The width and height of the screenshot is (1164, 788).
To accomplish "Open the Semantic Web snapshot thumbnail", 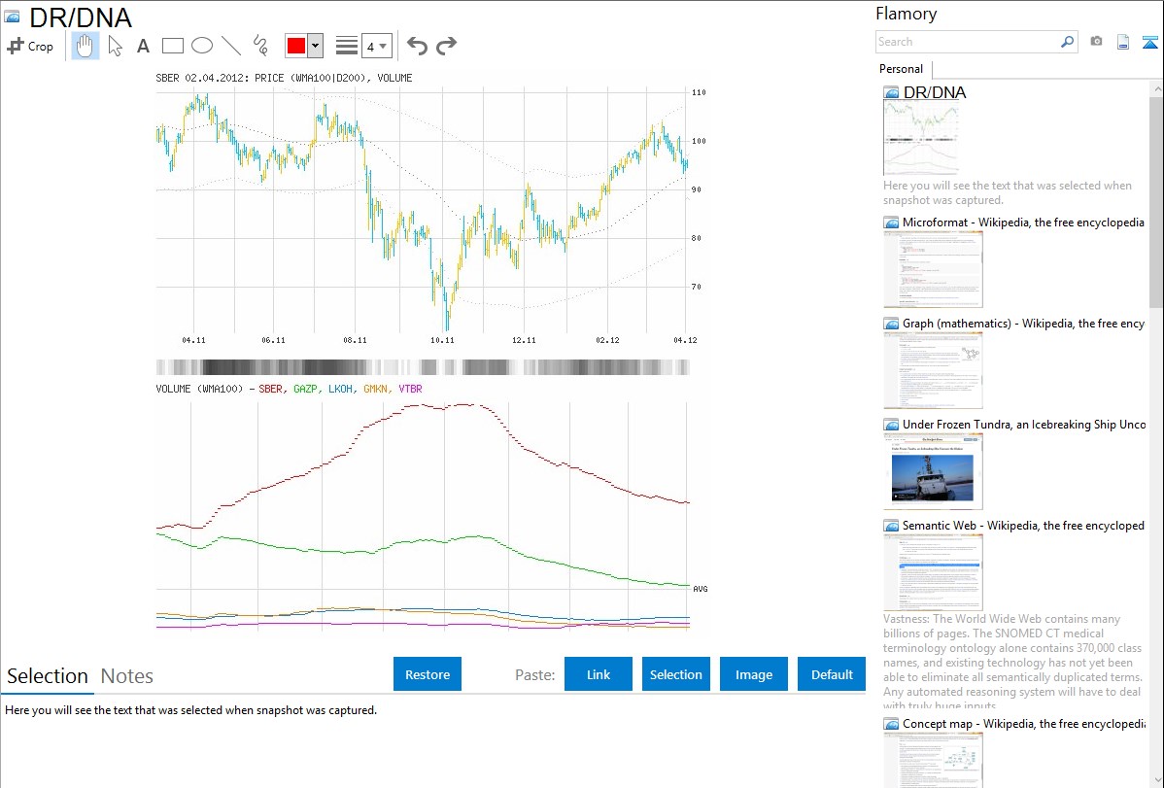I will point(933,572).
